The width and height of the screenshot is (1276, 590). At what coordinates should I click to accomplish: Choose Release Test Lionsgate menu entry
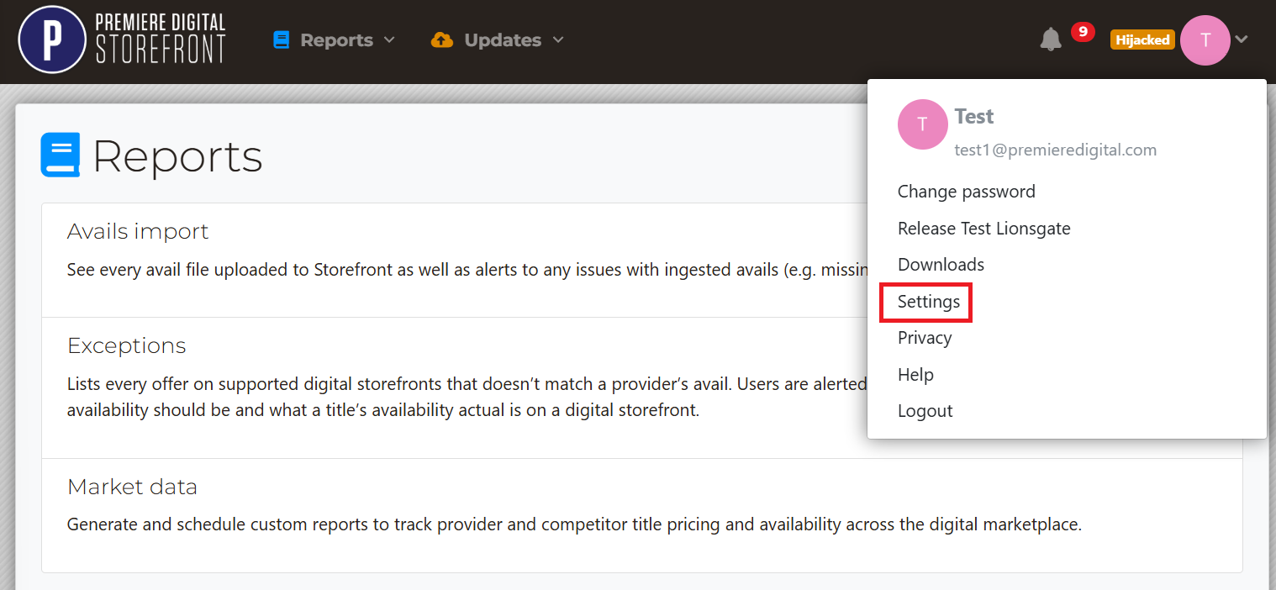(984, 229)
